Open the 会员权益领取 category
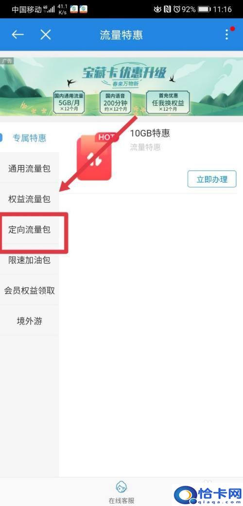This screenshot has width=243, height=506. tap(29, 291)
